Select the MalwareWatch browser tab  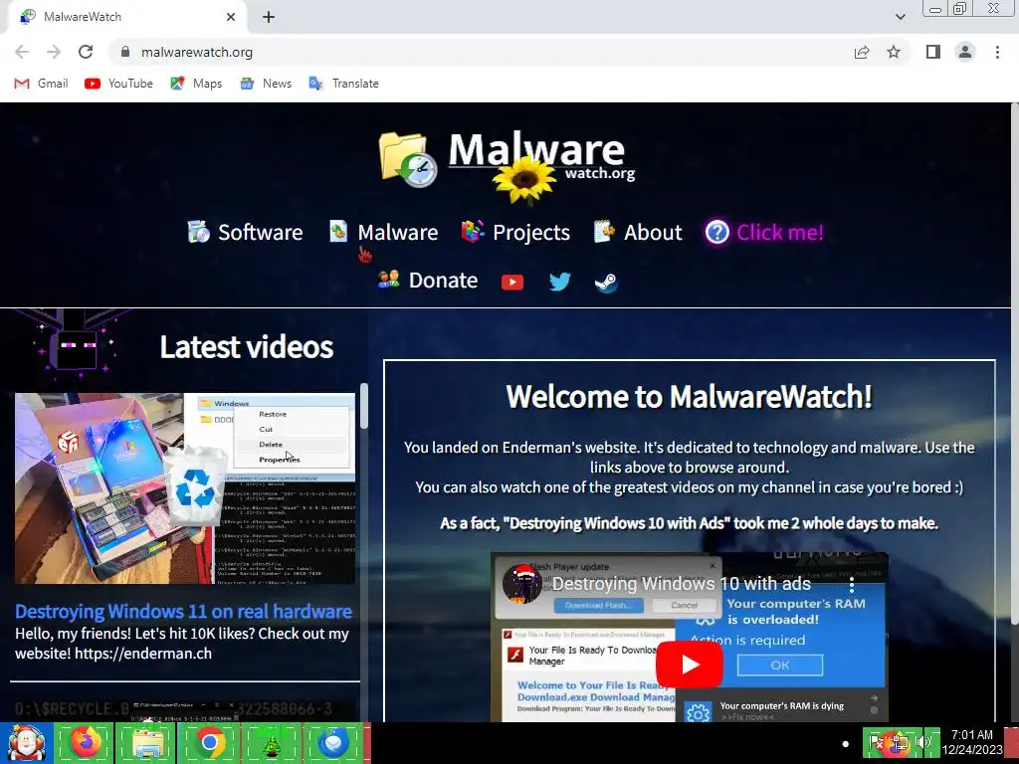coord(126,17)
